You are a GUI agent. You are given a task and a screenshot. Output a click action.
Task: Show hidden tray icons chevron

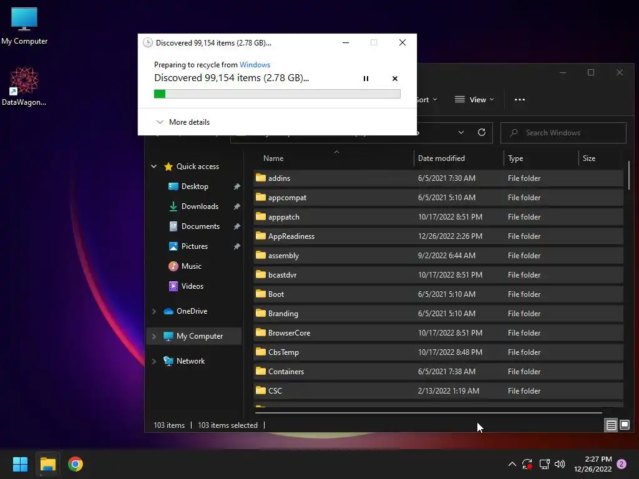[512, 464]
